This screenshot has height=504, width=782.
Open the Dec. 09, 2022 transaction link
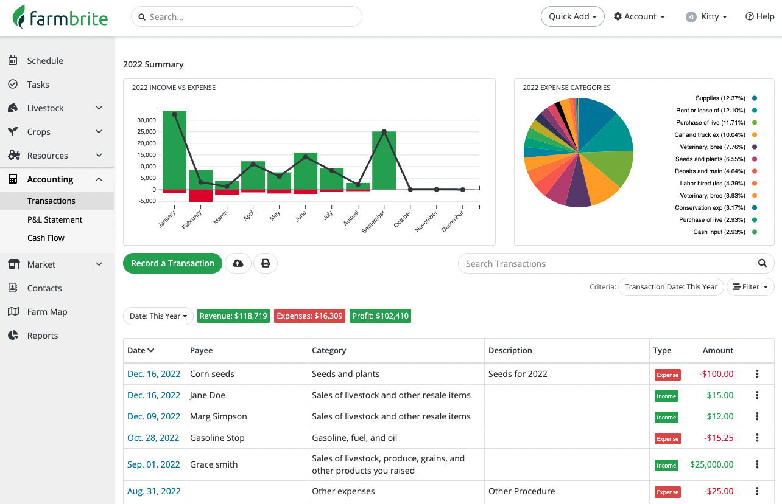pos(153,416)
